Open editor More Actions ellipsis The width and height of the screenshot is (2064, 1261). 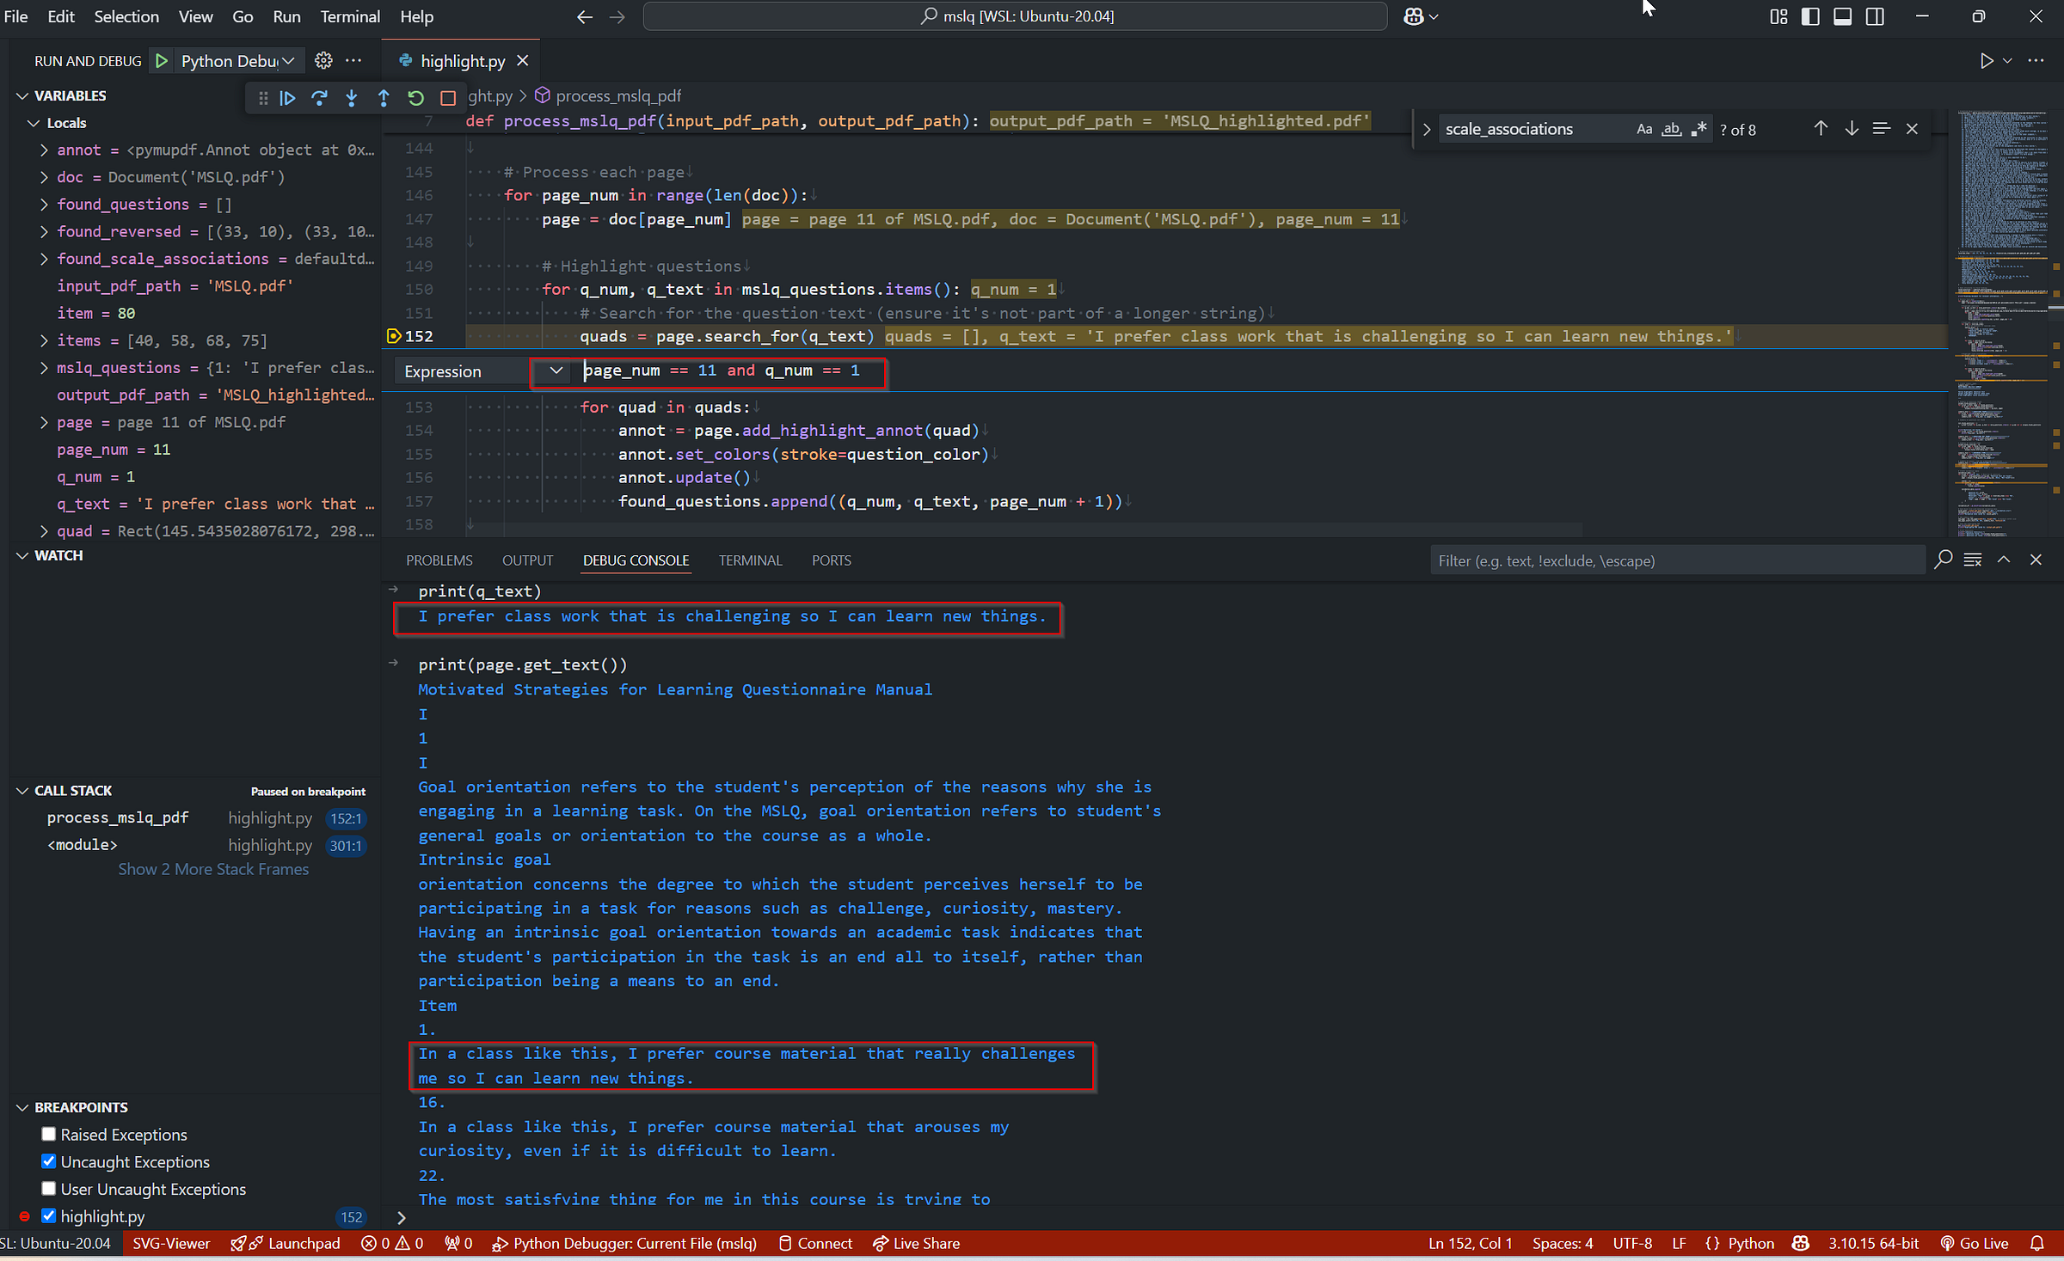click(x=2036, y=61)
